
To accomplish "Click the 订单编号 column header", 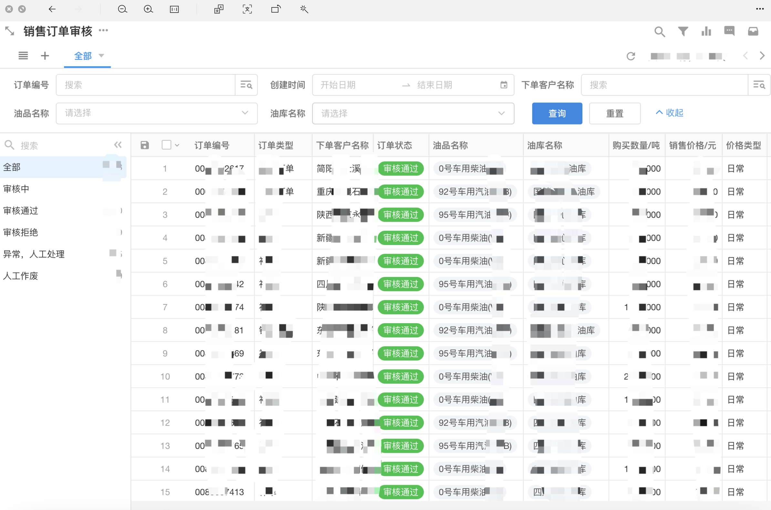I will pos(212,145).
